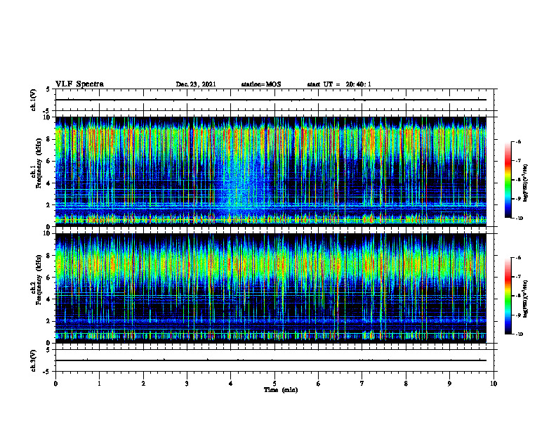This screenshot has height=430, width=556.
Task: Click the "VLF Spectra" title text
Action: click(x=79, y=84)
